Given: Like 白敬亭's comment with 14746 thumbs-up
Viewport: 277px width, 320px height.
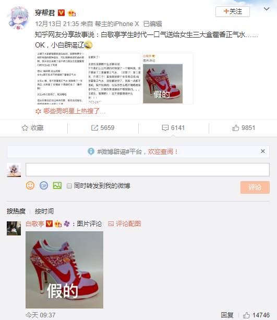Looking at the screenshot, I should click(246, 315).
